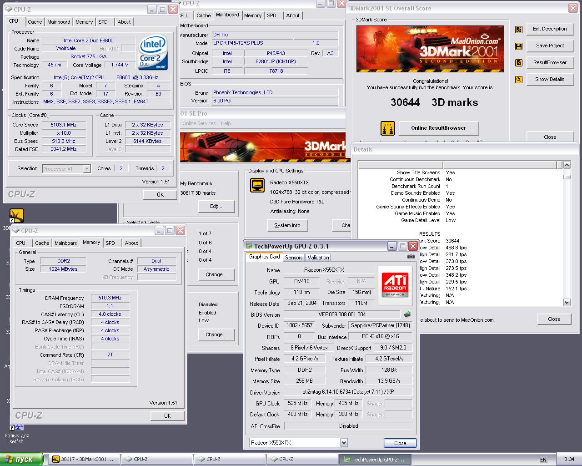Click the System Info button
Image resolution: width=582 pixels, height=466 pixels.
(x=287, y=225)
